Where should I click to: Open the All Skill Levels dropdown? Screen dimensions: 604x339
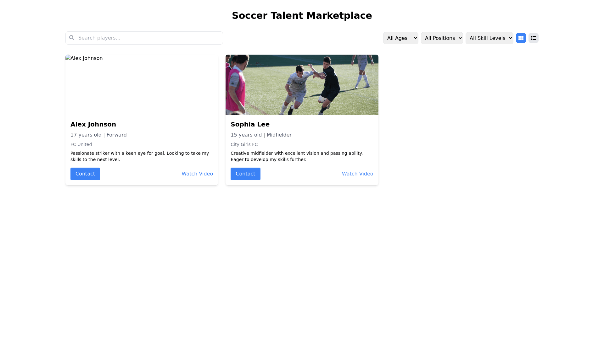coord(489,38)
